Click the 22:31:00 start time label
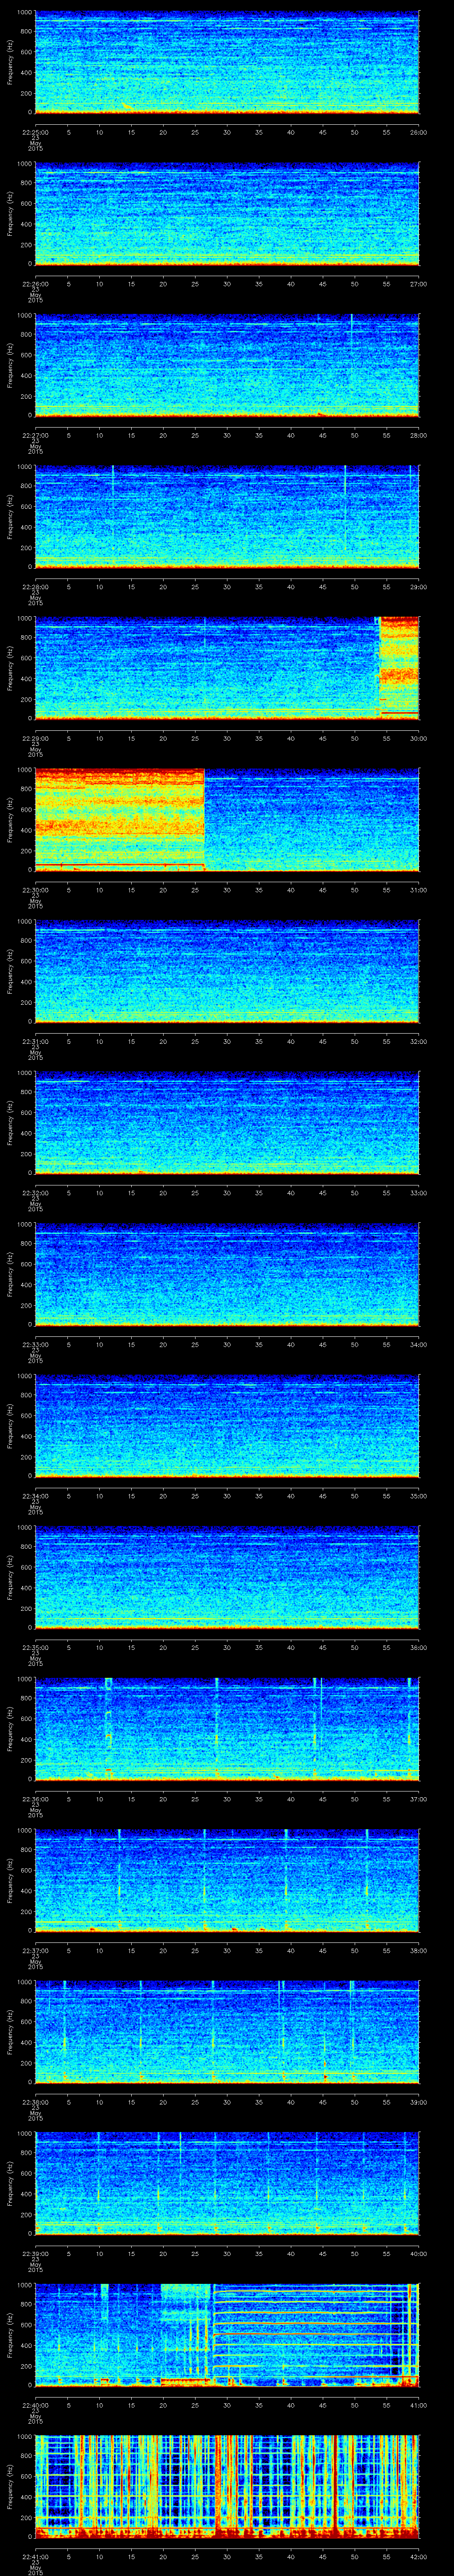This screenshot has height=2576, width=454. tap(35, 1041)
